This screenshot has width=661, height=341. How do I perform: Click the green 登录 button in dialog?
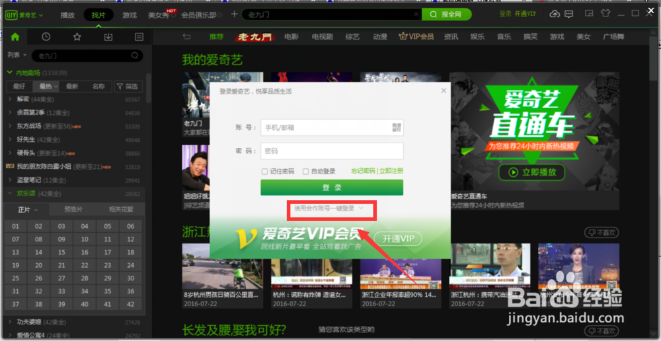[332, 187]
